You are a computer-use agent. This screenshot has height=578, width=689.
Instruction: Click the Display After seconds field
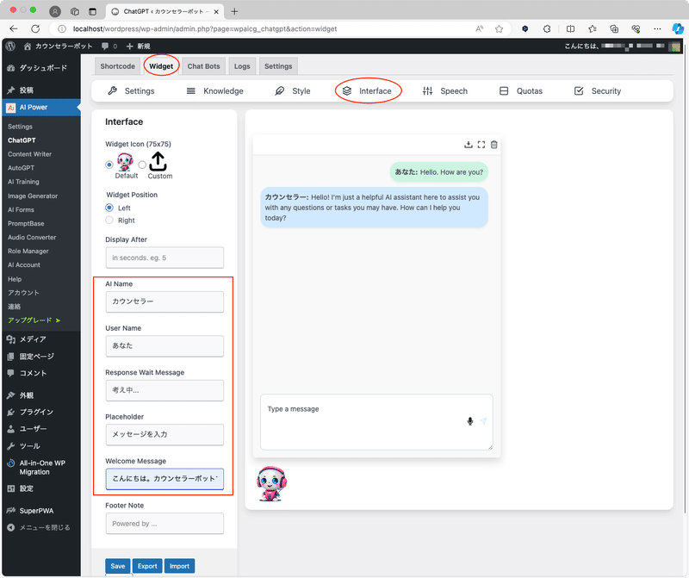pyautogui.click(x=164, y=258)
